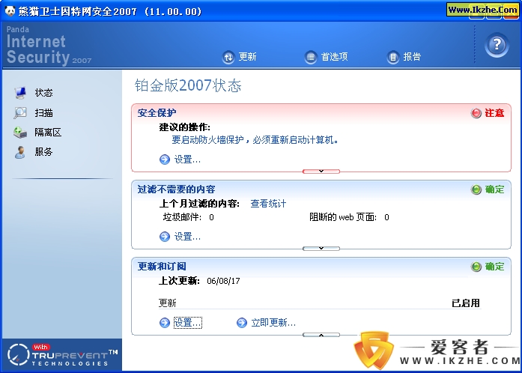This screenshot has height=373, width=522.
Task: Click the 阻断的 web 页面: 0 count
Action: coord(349,217)
